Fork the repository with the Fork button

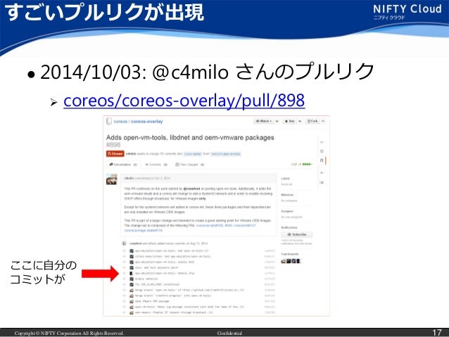point(312,121)
